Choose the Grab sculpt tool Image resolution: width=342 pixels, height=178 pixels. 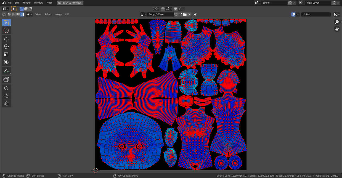point(6,88)
